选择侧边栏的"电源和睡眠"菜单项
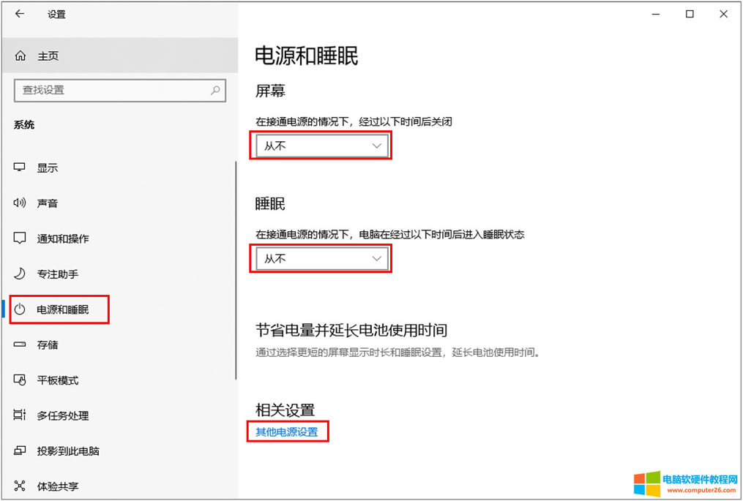Image resolution: width=743 pixels, height=501 pixels. pos(62,309)
